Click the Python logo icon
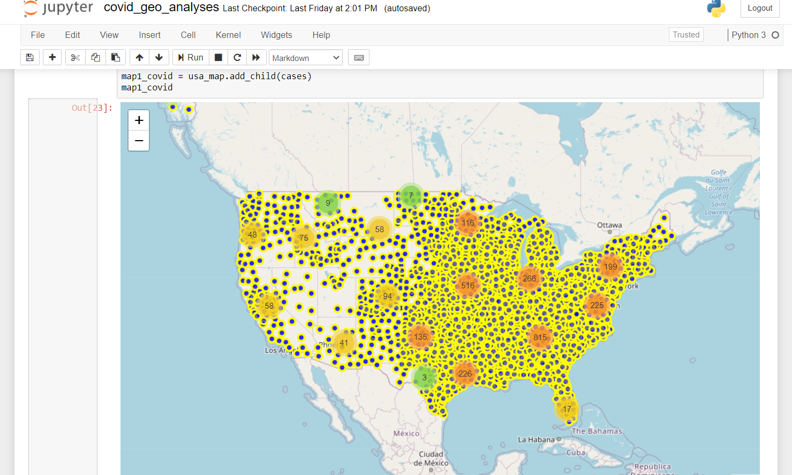This screenshot has height=475, width=792. 716,8
